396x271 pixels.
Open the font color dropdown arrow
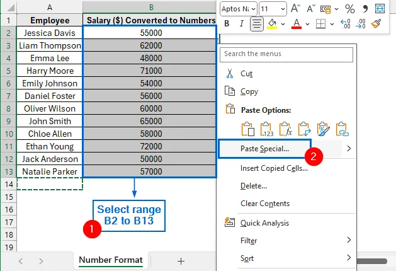pyautogui.click(x=307, y=24)
